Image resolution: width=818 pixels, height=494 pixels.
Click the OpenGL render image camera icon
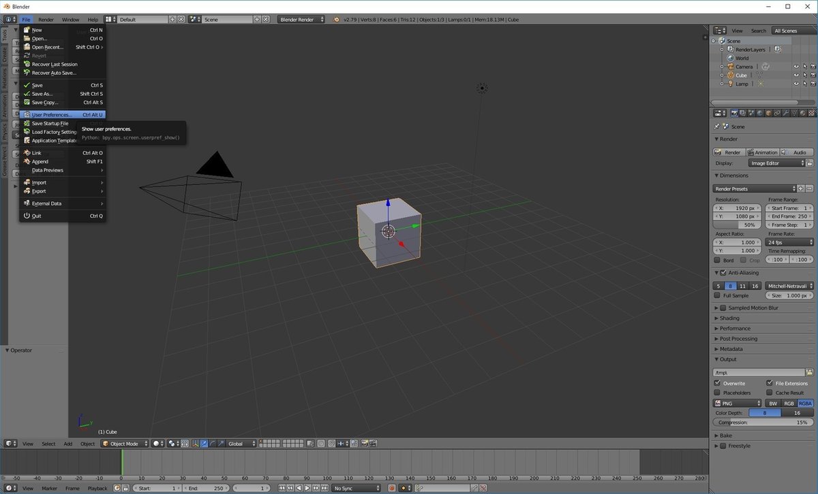coord(365,444)
